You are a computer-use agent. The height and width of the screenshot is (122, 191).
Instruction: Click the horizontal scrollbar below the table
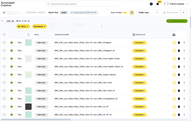tap(36, 119)
